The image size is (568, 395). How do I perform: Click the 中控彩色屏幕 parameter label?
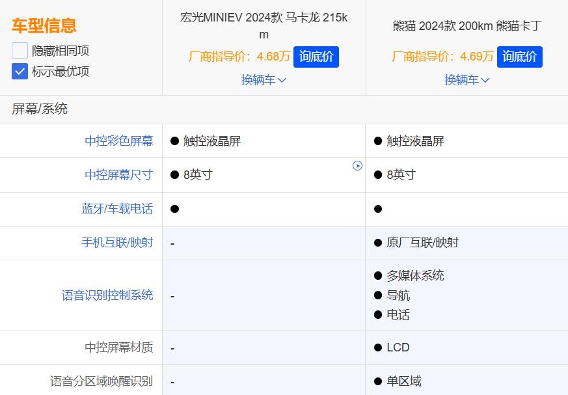click(x=118, y=141)
